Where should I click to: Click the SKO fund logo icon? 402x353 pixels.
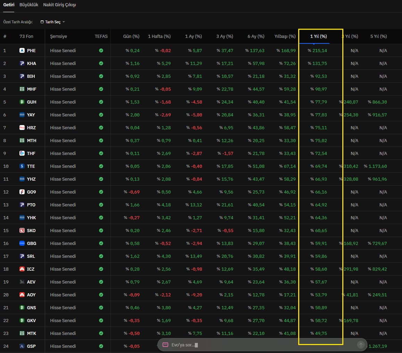coord(22,230)
